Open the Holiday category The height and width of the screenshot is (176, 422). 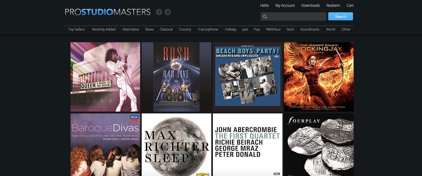tap(230, 29)
